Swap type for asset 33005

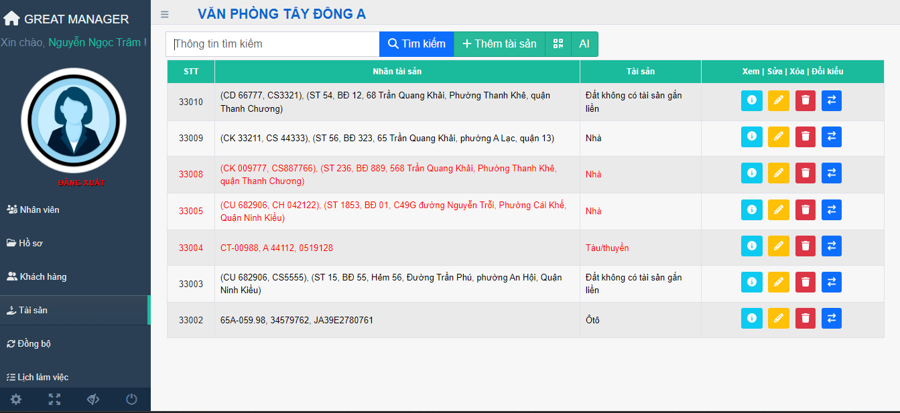click(x=831, y=210)
